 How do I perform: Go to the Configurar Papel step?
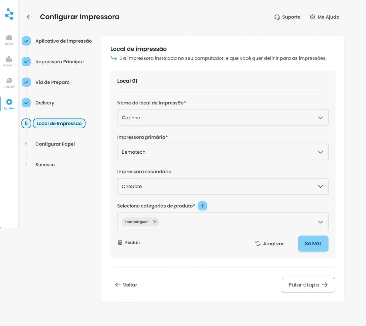[x=55, y=144]
